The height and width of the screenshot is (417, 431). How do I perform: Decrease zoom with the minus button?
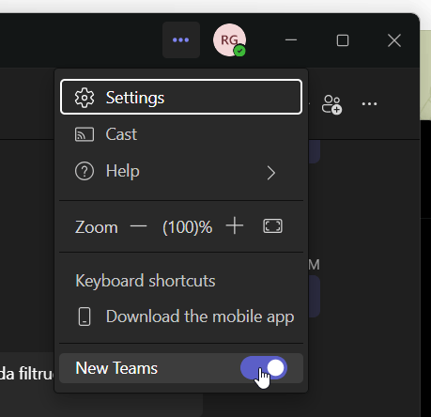tap(138, 226)
